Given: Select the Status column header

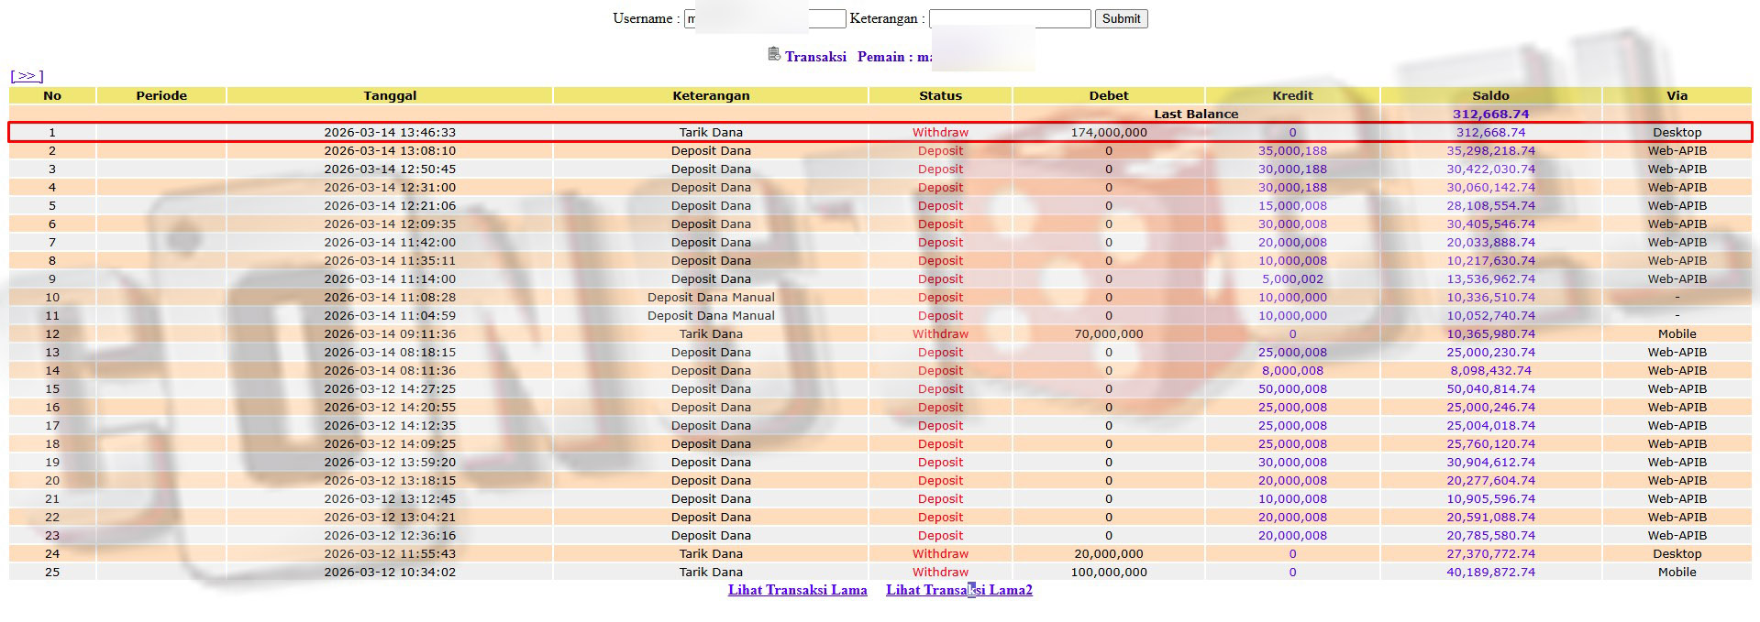Looking at the screenshot, I should (x=940, y=95).
